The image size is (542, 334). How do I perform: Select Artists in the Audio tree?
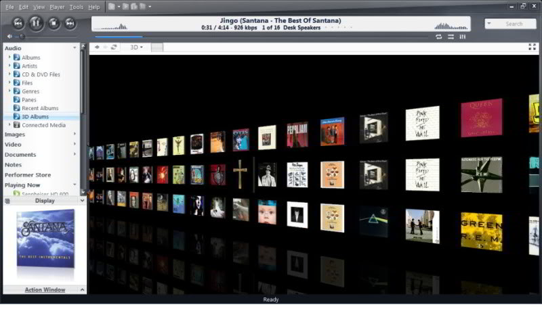pos(29,66)
